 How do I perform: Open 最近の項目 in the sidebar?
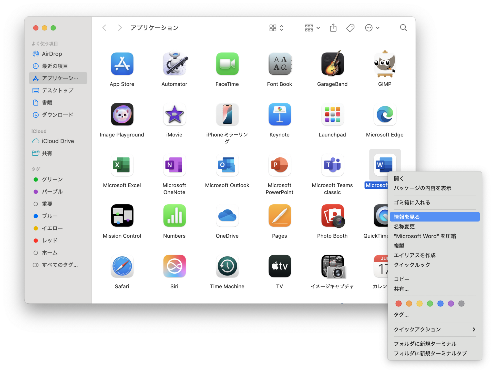[58, 66]
